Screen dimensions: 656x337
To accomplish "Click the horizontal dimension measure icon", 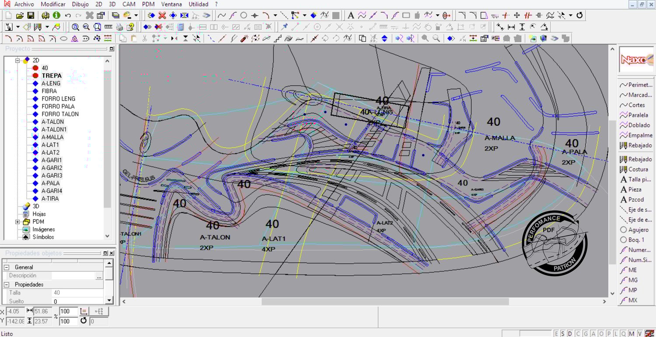I will tap(511, 27).
